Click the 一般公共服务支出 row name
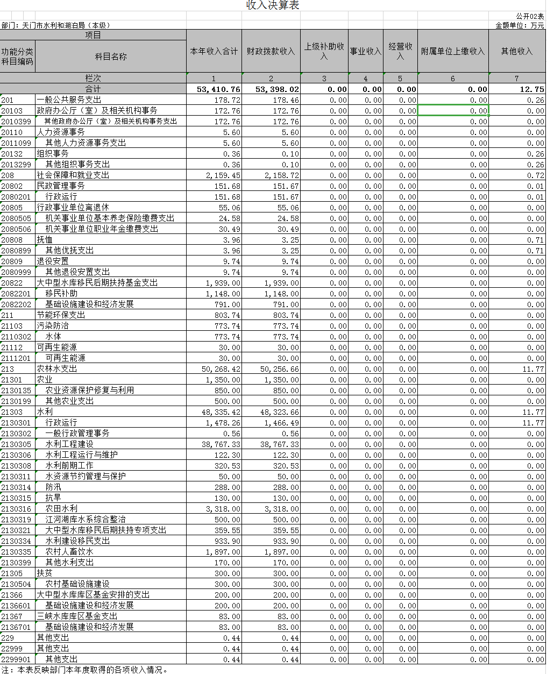Screen dimensions: 547x674 pos(69,100)
